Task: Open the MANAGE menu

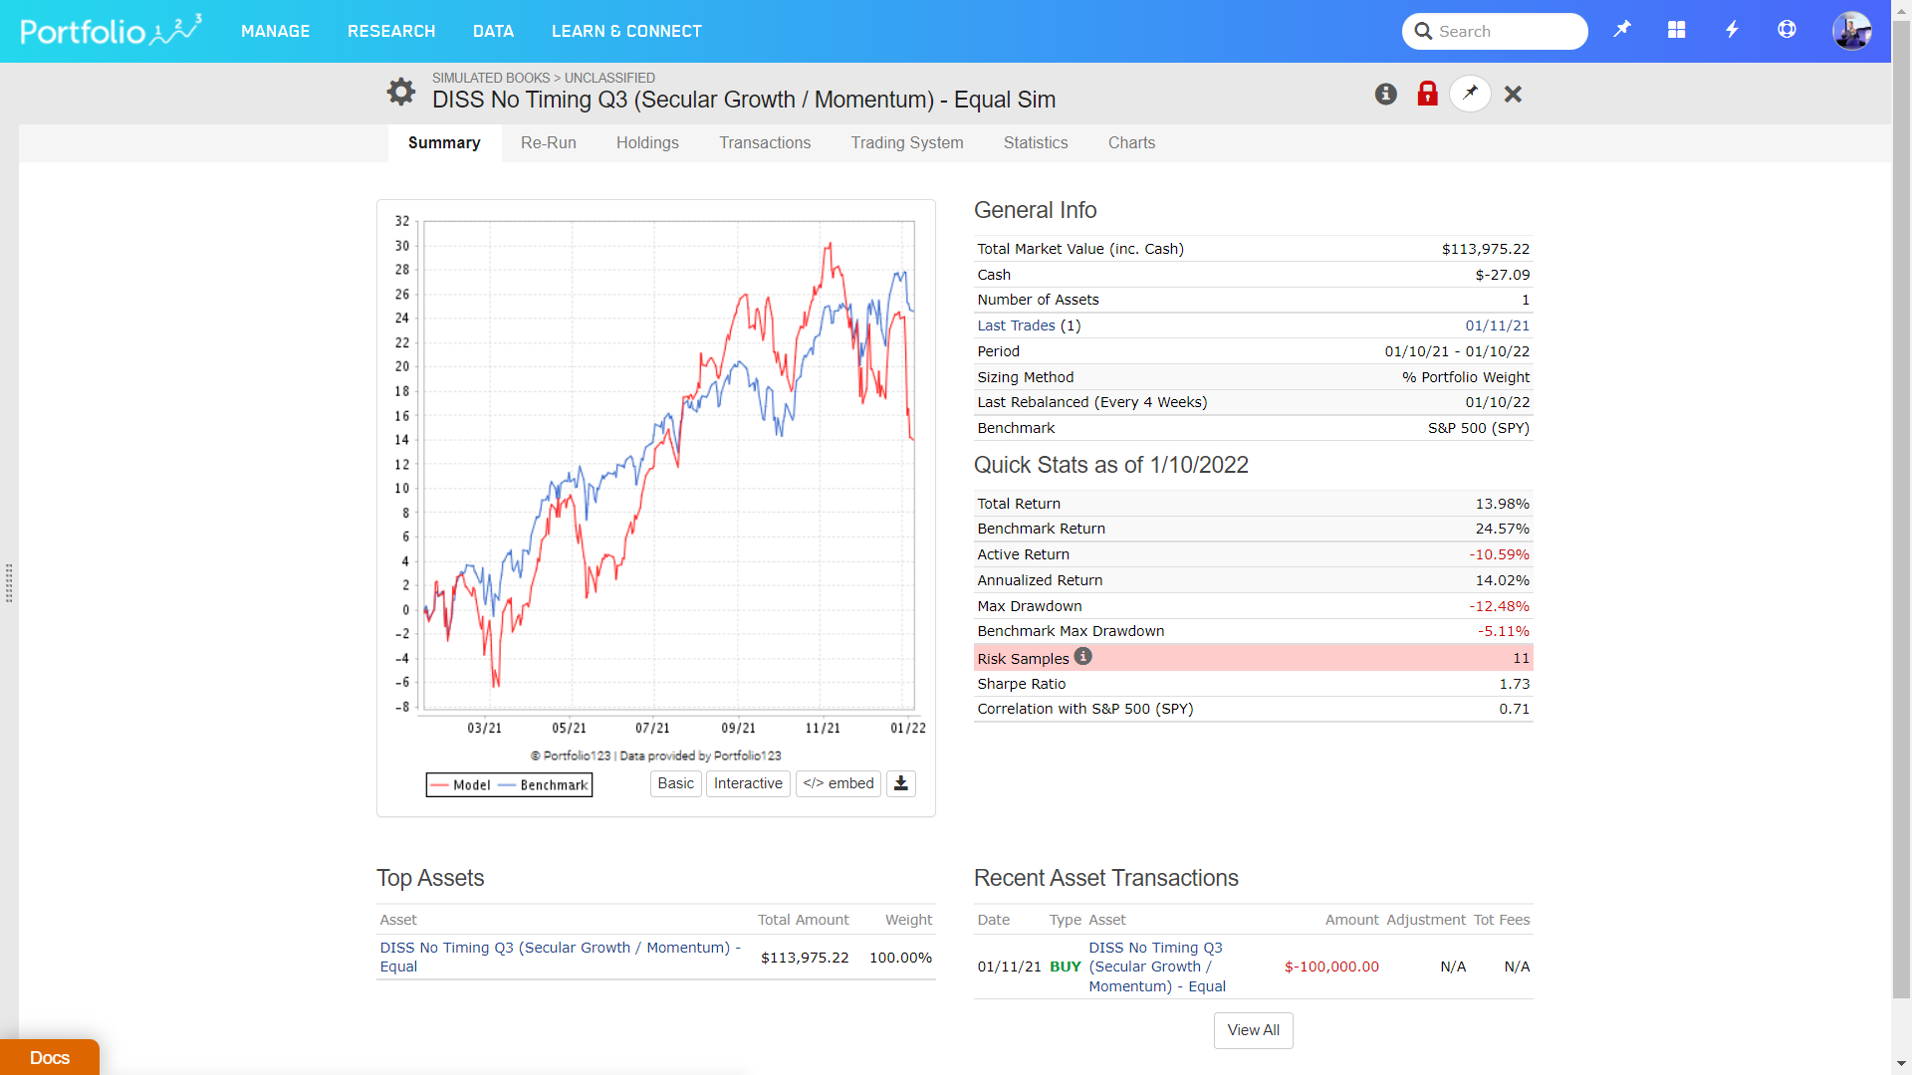Action: click(275, 31)
